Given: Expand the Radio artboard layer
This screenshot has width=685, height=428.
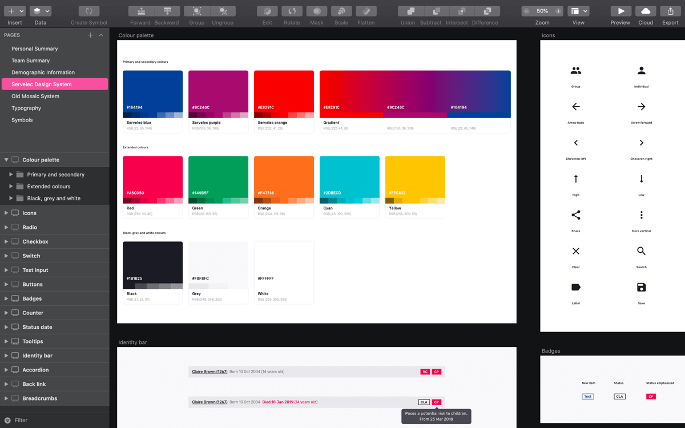Looking at the screenshot, I should [6, 227].
